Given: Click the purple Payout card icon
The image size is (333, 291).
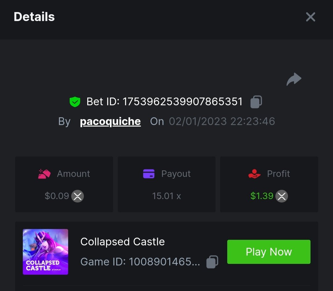Looking at the screenshot, I should coord(149,174).
